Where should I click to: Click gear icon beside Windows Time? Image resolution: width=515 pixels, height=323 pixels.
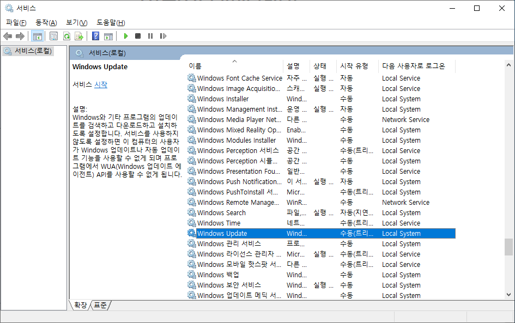(x=192, y=223)
